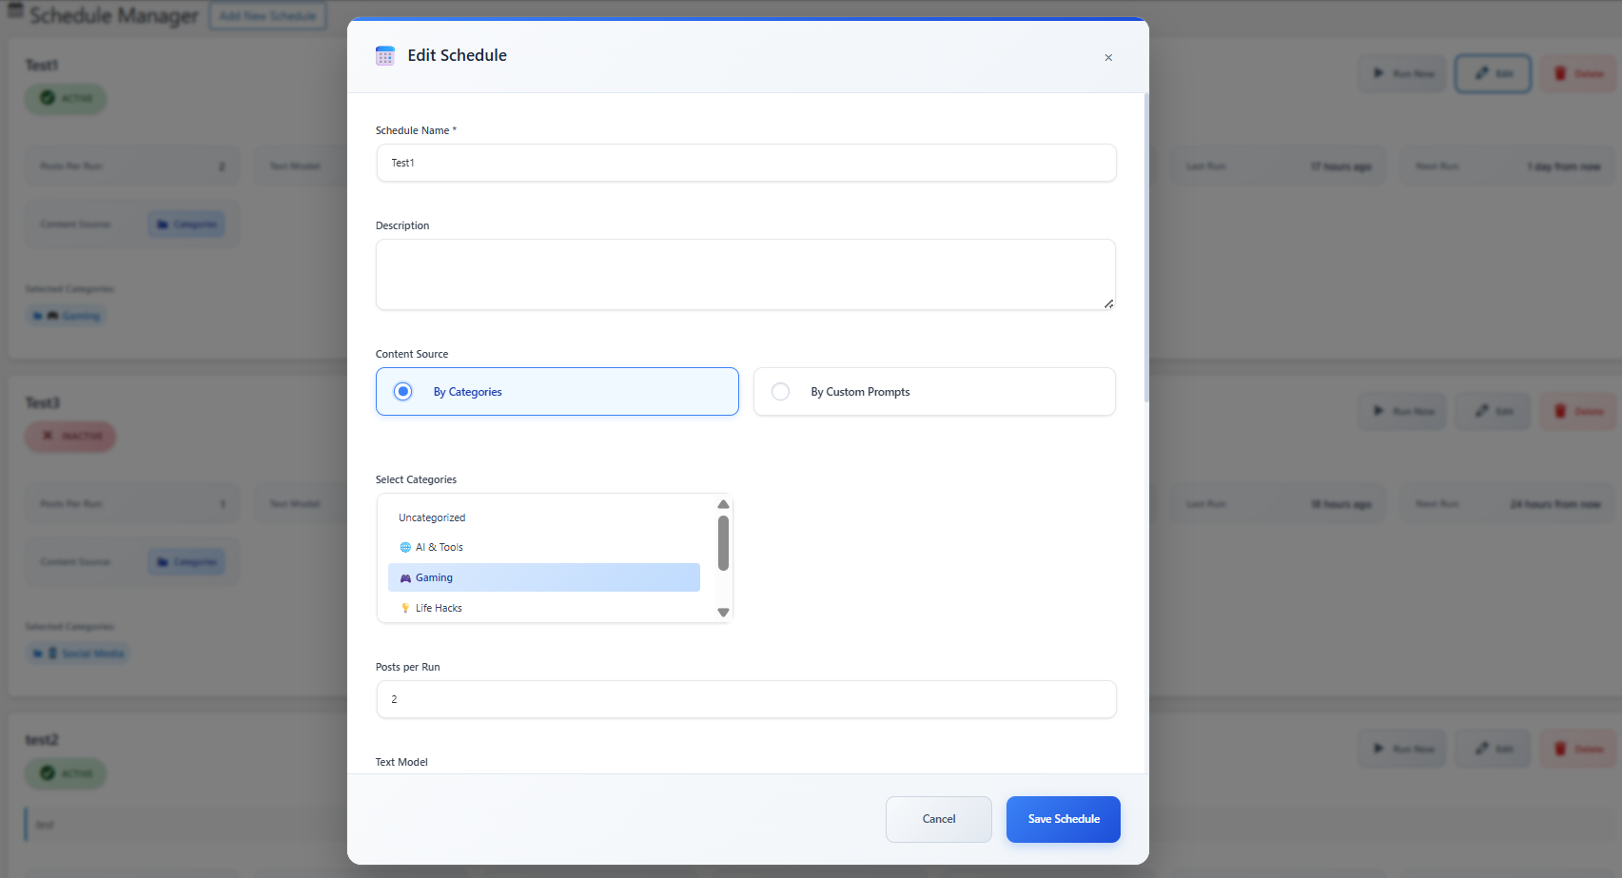Click the dialog's vertical scrollbar

[x=1145, y=247]
